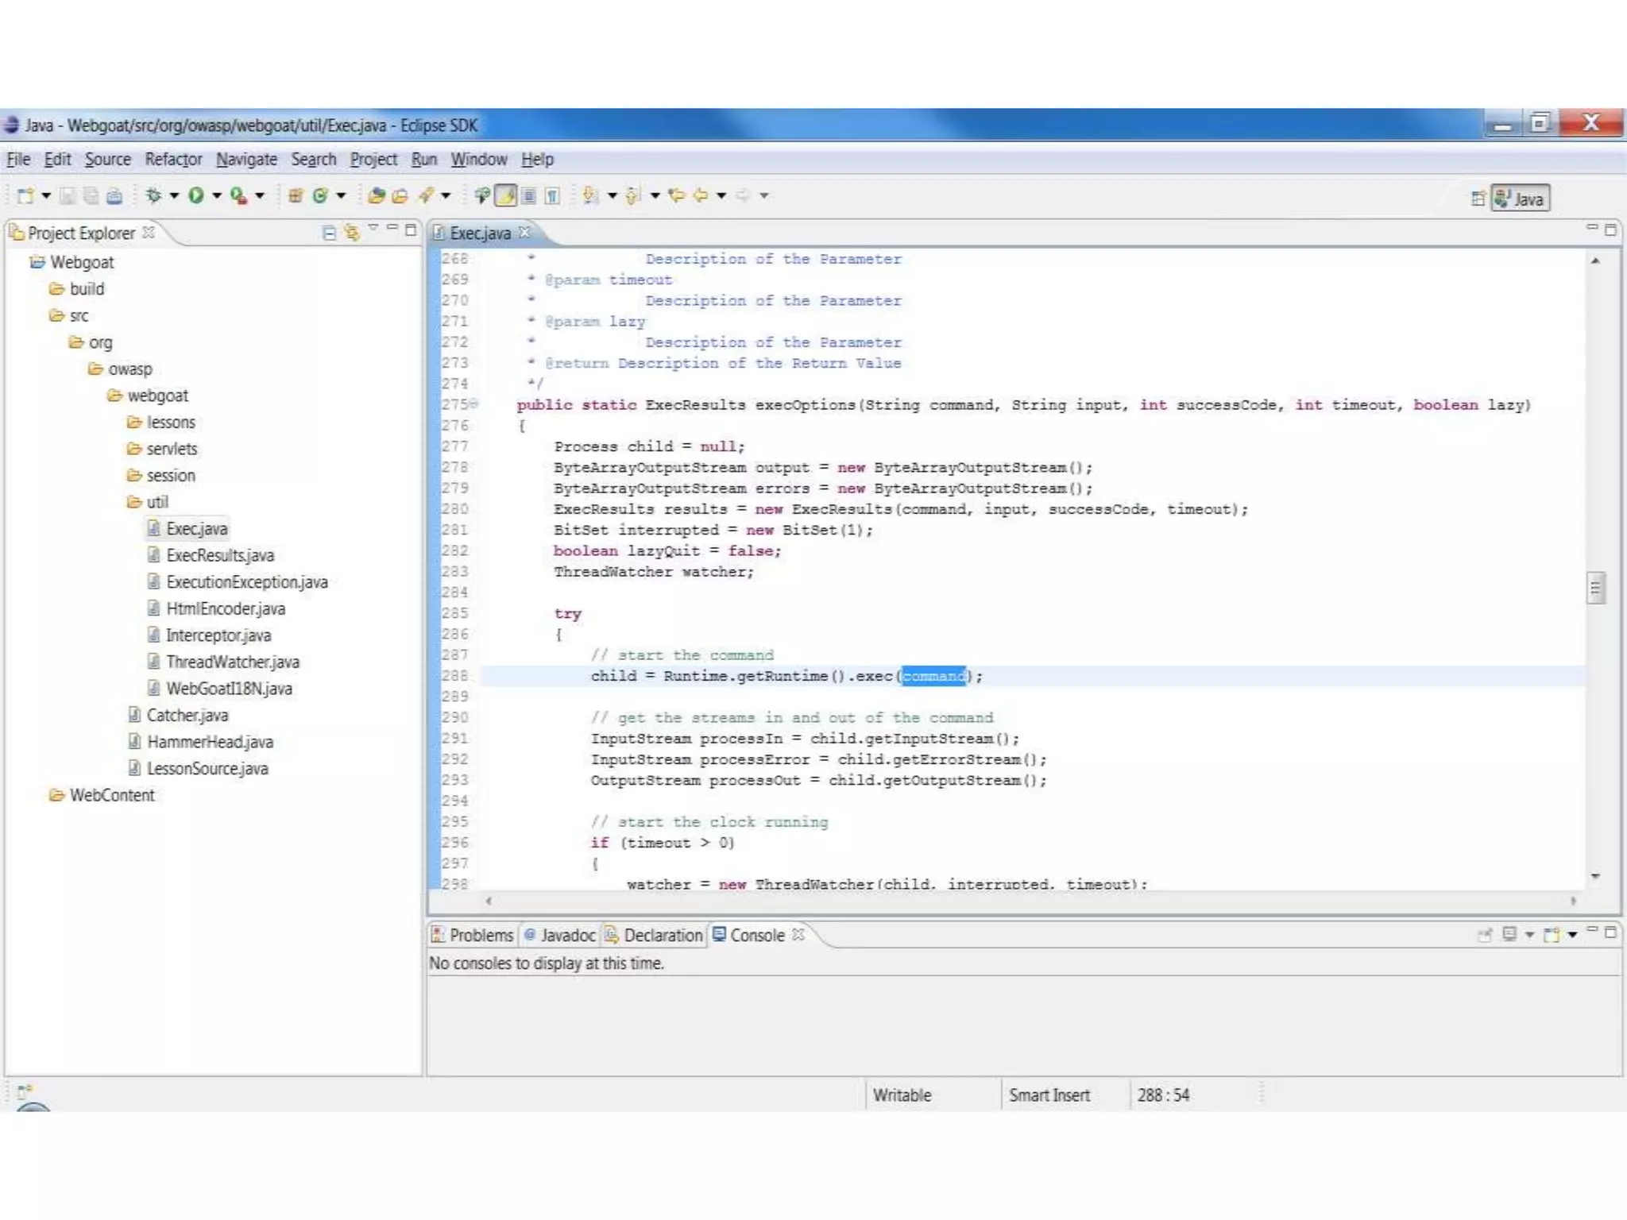Viewport: 1627px width, 1220px height.
Task: Click the editor vertical scrollbar thumb
Action: tap(1595, 588)
